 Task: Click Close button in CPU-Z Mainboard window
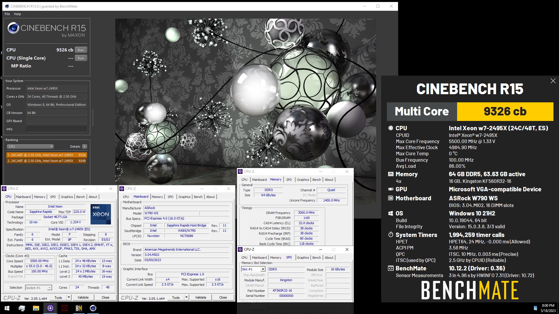pos(223,297)
